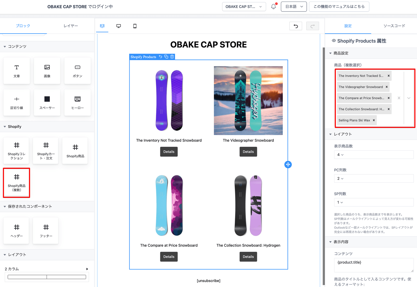
Task: Click the {product.title} content field
Action: click(374, 265)
